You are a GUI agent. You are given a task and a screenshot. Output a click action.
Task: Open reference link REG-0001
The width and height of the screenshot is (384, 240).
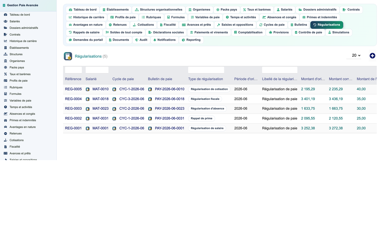coord(73,128)
